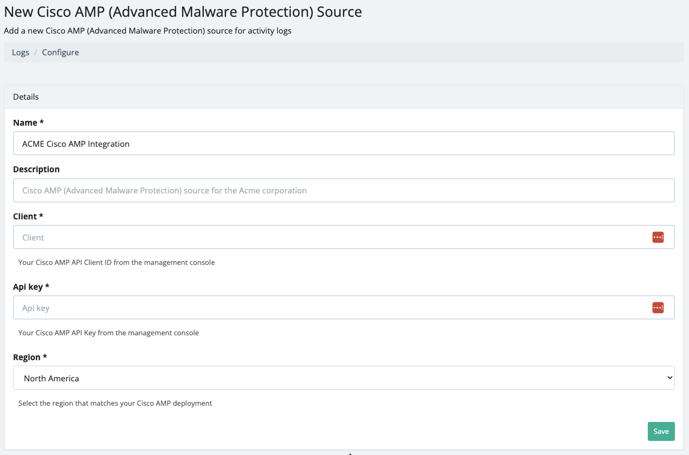
Task: Select the Client ID input field
Action: 331,237
